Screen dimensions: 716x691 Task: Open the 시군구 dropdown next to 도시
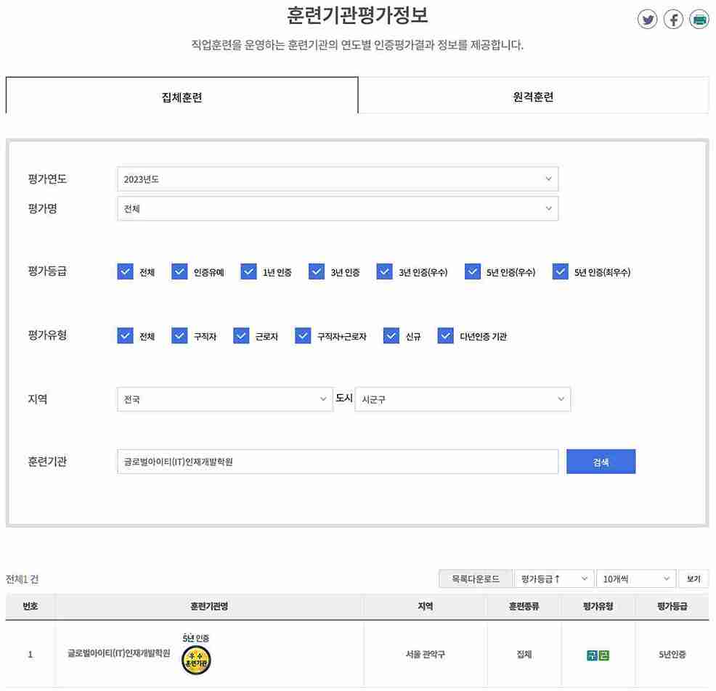coord(463,398)
